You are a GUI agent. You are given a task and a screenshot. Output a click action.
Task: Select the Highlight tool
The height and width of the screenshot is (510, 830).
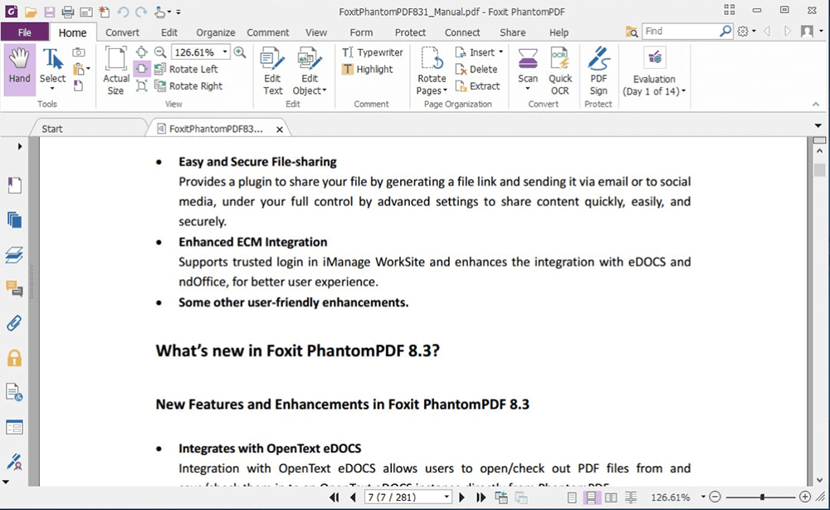pyautogui.click(x=367, y=70)
